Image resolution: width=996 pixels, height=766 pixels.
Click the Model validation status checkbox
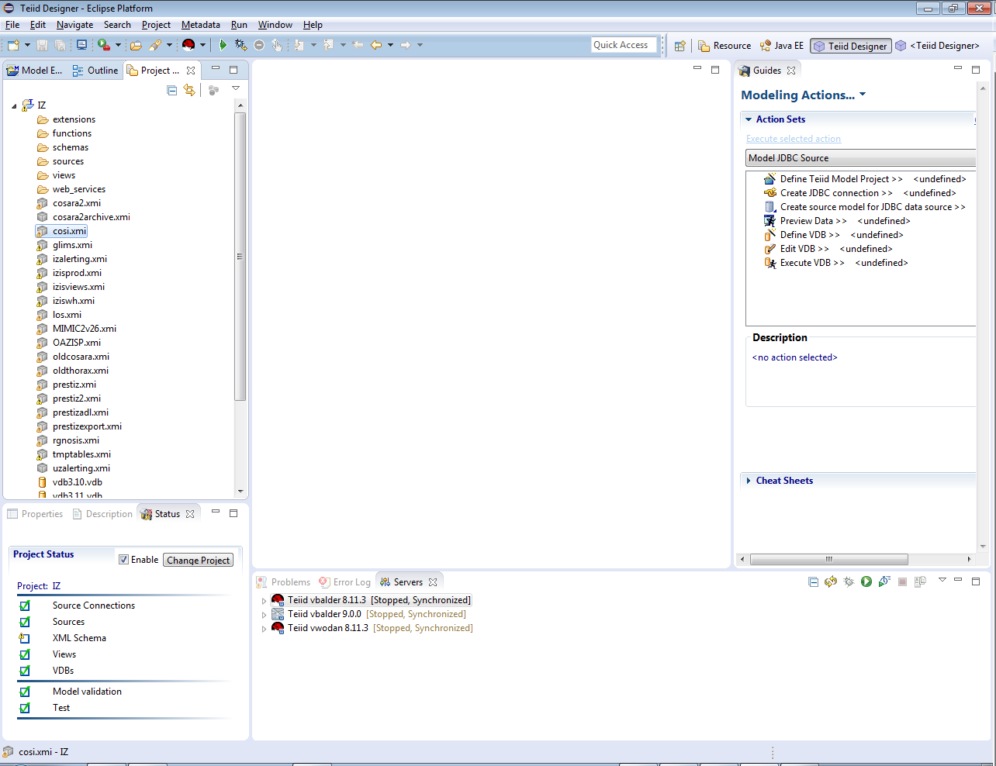(25, 692)
